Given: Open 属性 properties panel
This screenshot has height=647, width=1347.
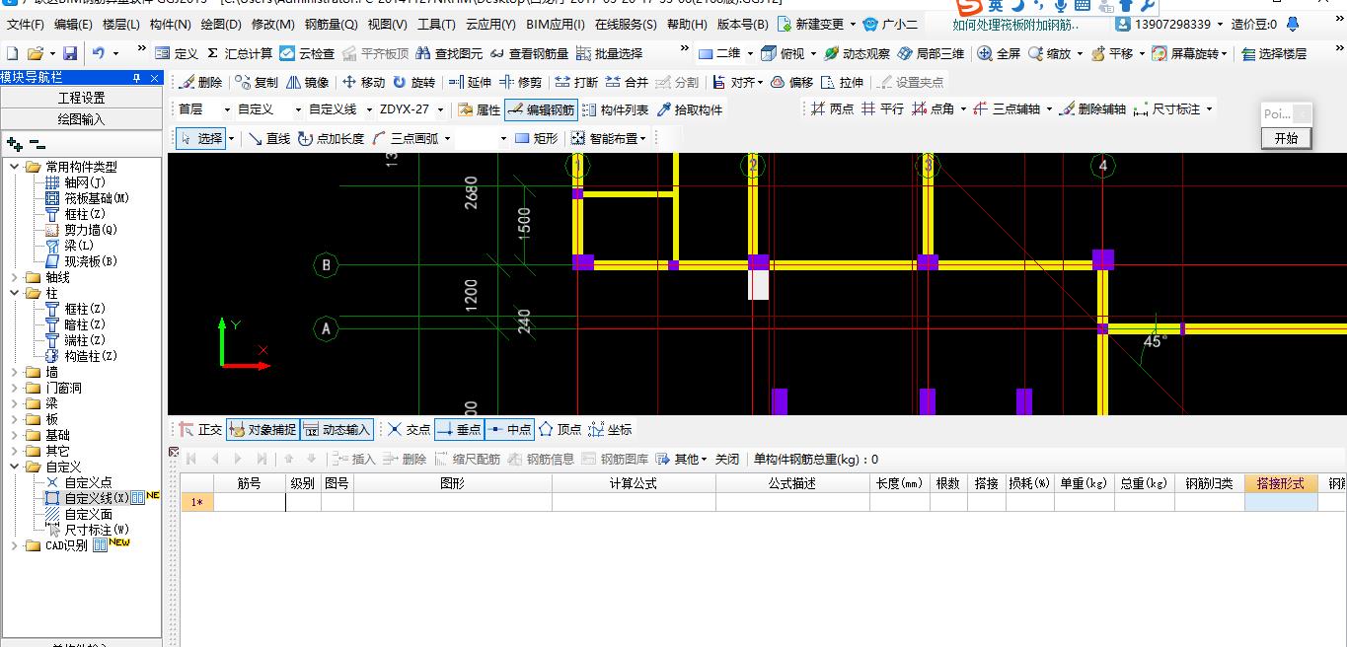Looking at the screenshot, I should (479, 109).
